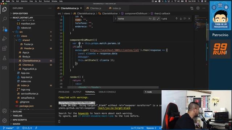232x130 pixels.
Task: Open Run and Debug view
Action: pos(4,39)
